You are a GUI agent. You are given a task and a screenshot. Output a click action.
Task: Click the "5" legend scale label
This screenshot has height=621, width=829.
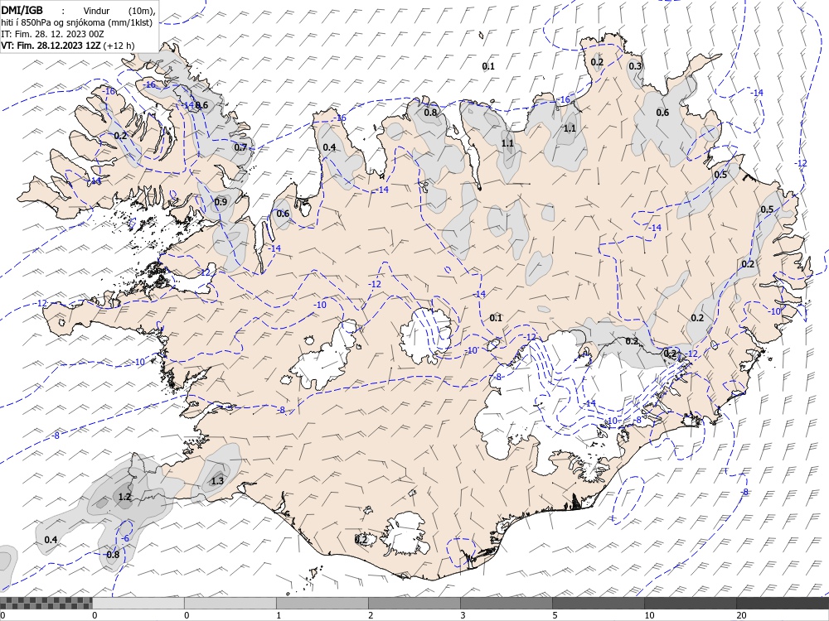[x=555, y=615]
